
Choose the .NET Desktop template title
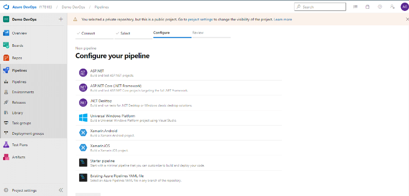click(101, 101)
